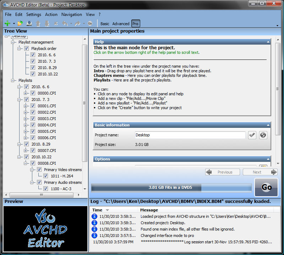
Task: Click info icon of Loaded project log entry
Action: (x=94, y=216)
